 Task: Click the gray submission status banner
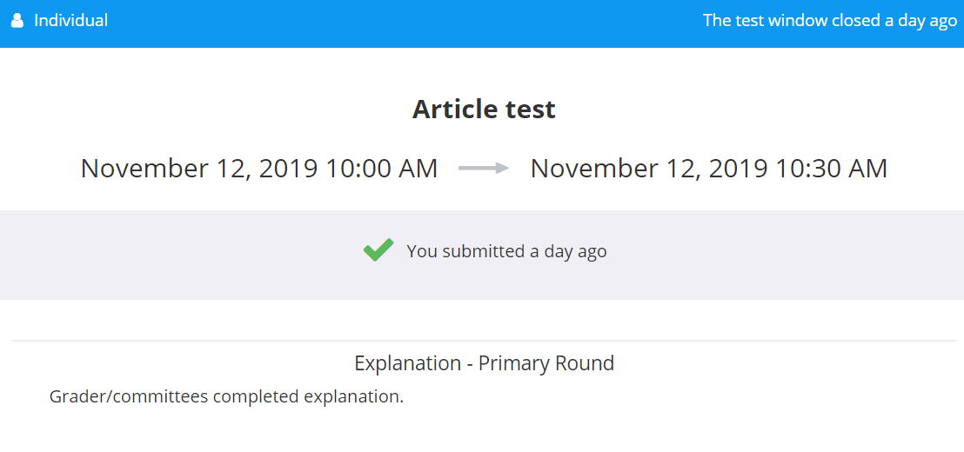(x=482, y=255)
